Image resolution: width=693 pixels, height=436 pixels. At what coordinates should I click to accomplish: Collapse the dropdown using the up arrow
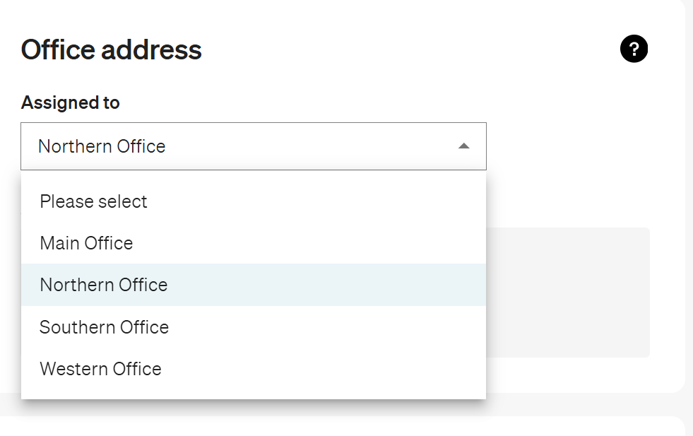463,146
